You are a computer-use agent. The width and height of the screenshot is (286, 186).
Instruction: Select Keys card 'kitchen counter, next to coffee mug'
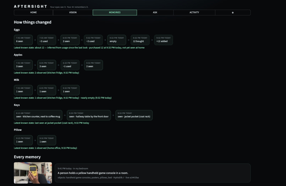click(38, 115)
